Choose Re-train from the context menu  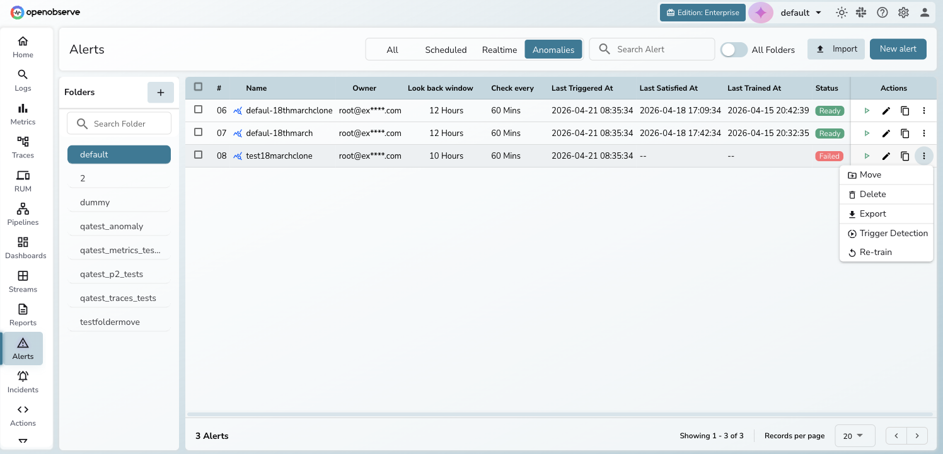pyautogui.click(x=876, y=253)
